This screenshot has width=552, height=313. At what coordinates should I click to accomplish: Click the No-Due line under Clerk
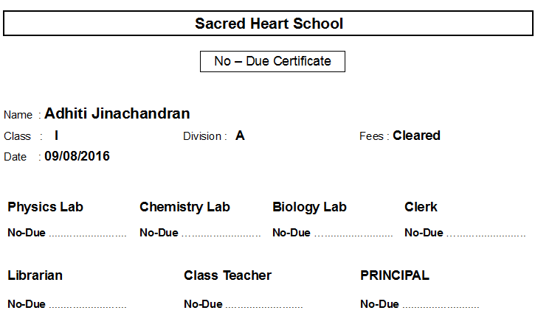click(x=464, y=233)
